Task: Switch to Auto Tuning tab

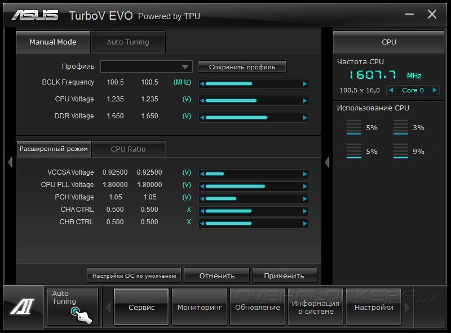Action: (128, 42)
